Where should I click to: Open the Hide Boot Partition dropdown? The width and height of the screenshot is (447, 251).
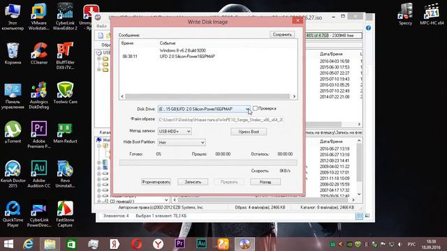tap(182, 142)
